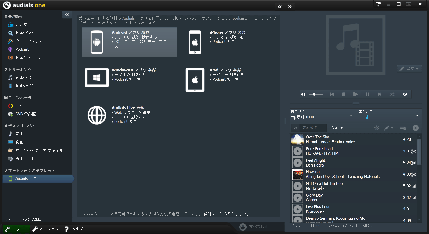429x234 pixels.
Task: Click the Windows 8 app tablet icon
Action: (97, 78)
